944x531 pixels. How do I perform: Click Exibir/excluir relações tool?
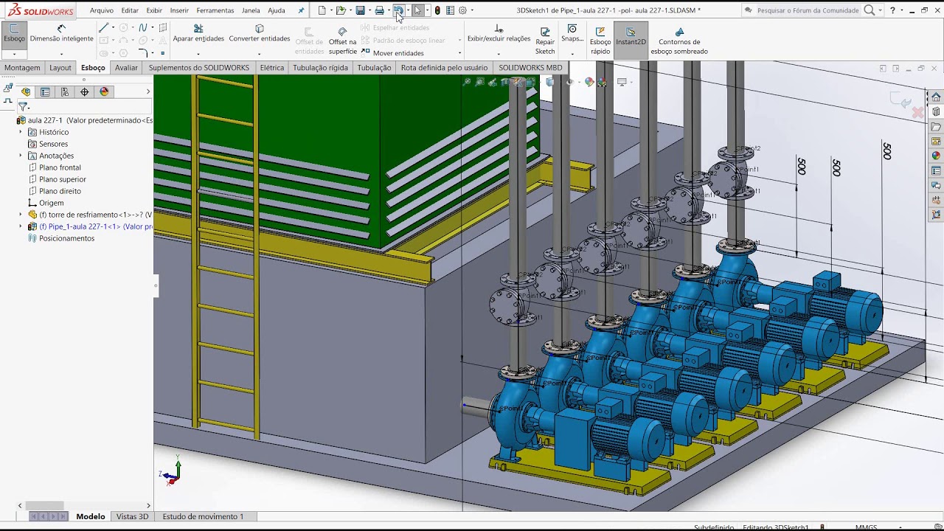(499, 34)
